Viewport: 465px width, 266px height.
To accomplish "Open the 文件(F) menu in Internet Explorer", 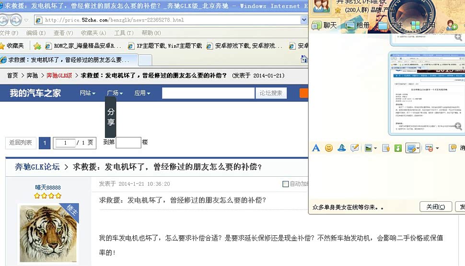I will (x=9, y=33).
